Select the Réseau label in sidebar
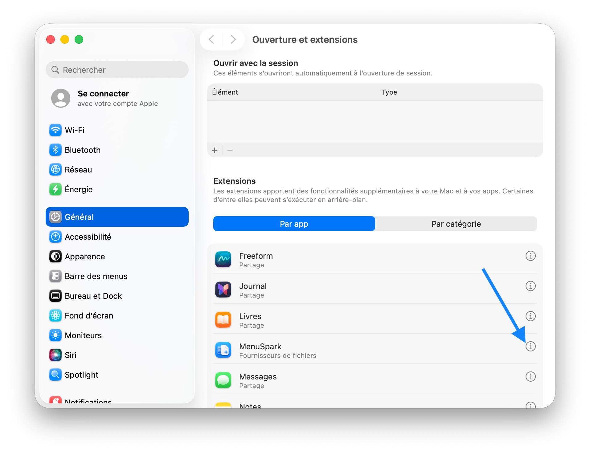 pos(78,170)
